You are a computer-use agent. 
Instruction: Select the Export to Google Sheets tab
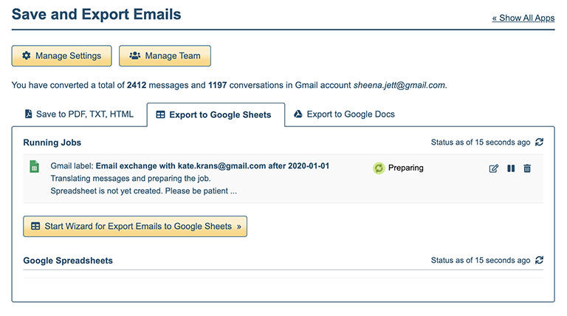click(216, 115)
